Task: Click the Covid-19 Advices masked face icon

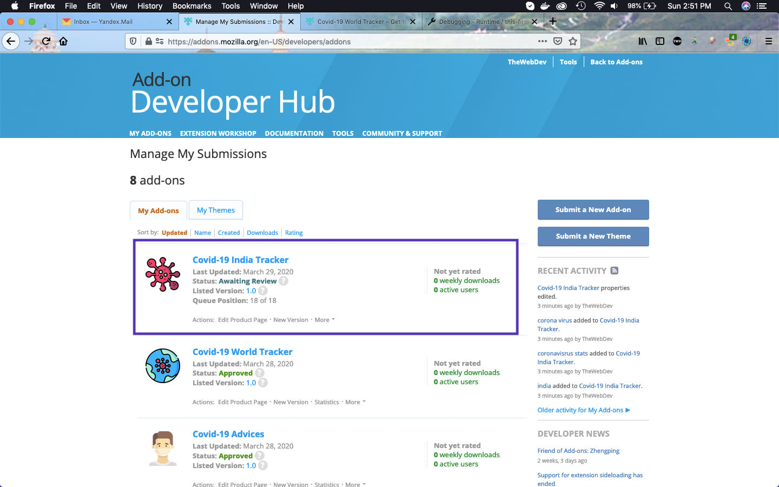Action: pos(162,449)
